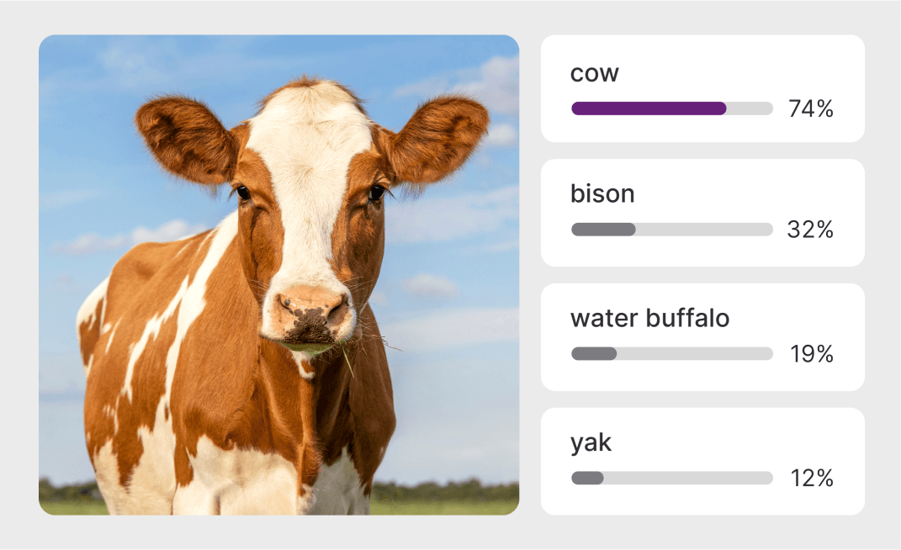Image resolution: width=901 pixels, height=550 pixels.
Task: Select the cow label text
Action: (594, 74)
